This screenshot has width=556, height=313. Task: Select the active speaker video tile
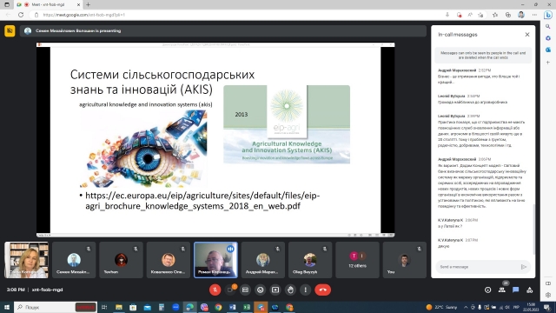pos(215,260)
